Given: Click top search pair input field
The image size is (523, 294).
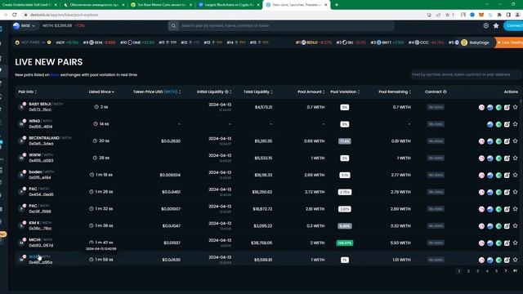Looking at the screenshot, I should point(286,25).
